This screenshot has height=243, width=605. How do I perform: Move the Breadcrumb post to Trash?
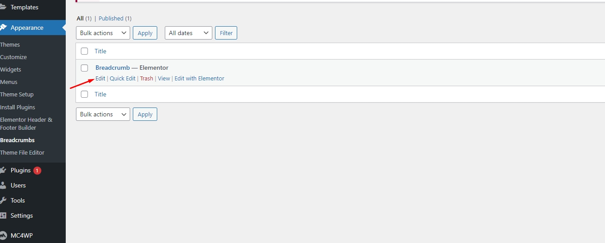coord(147,79)
